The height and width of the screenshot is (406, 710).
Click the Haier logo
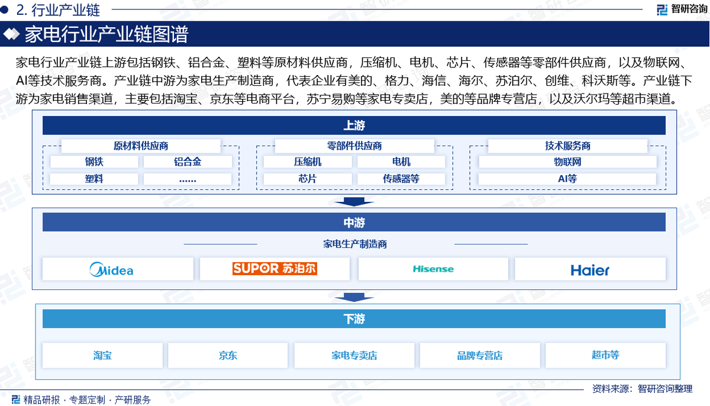tap(590, 270)
